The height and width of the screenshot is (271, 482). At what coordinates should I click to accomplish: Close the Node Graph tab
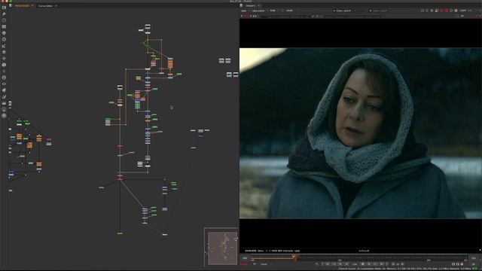point(32,6)
